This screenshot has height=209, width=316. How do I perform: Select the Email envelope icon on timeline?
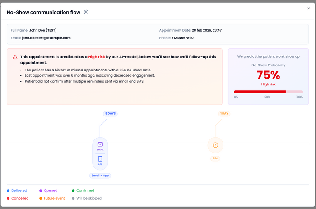pyautogui.click(x=100, y=144)
